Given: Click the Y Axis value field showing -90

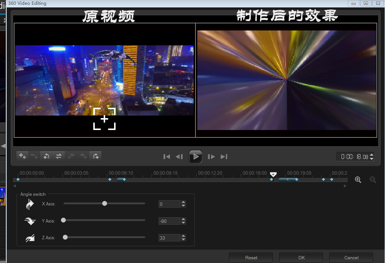Looking at the screenshot, I should click(x=169, y=221).
